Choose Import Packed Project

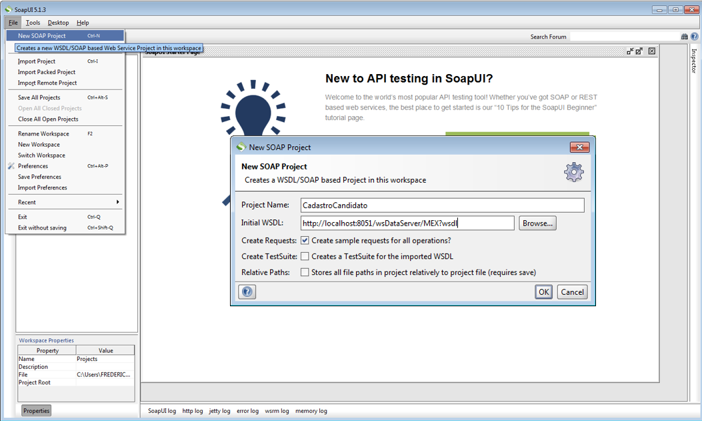pyautogui.click(x=65, y=71)
